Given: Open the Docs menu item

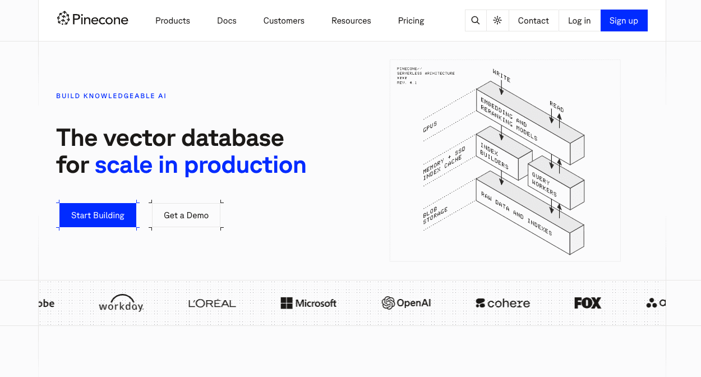Looking at the screenshot, I should click(227, 21).
